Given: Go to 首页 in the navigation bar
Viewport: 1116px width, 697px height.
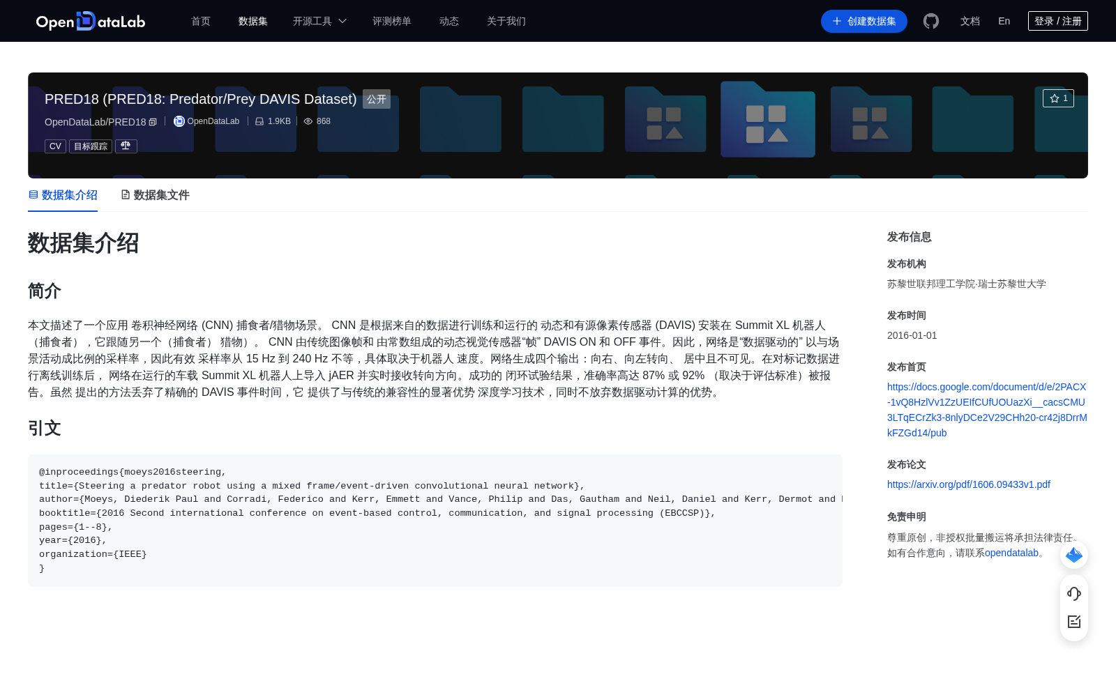Looking at the screenshot, I should click(201, 21).
